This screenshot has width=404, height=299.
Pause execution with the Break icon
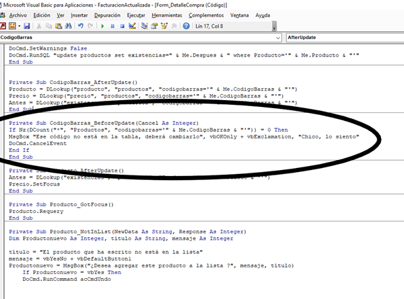coord(112,26)
